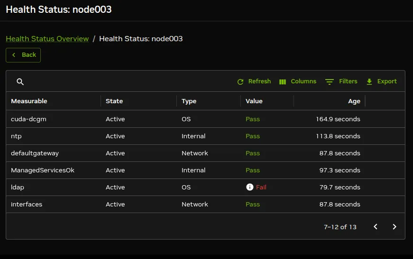The image size is (413, 259).
Task: Sort by the Type column header
Action: [189, 101]
